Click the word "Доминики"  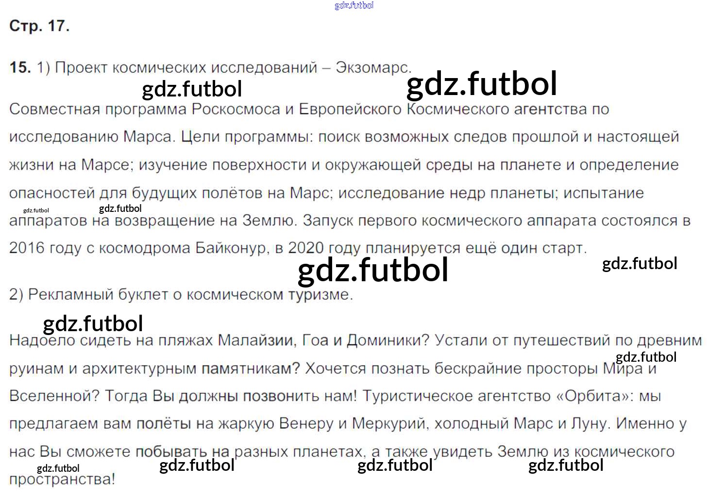coord(388,340)
